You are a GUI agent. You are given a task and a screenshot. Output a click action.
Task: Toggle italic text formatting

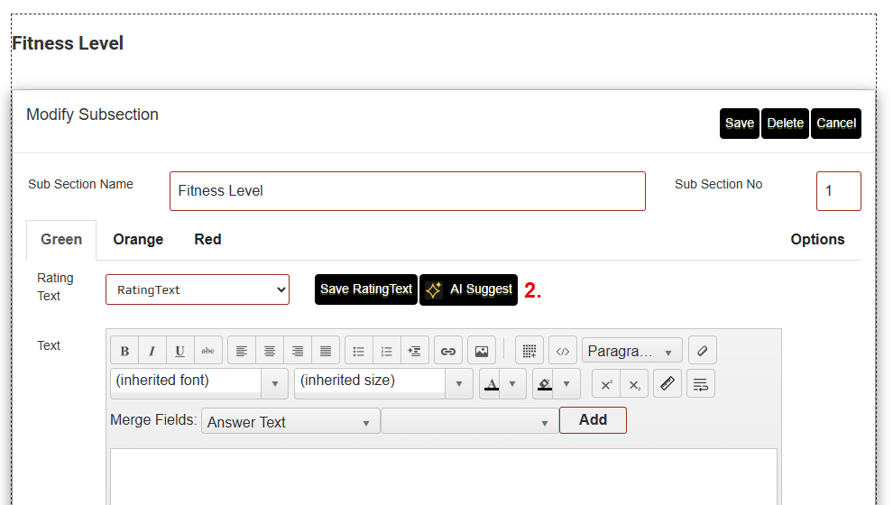pos(152,351)
